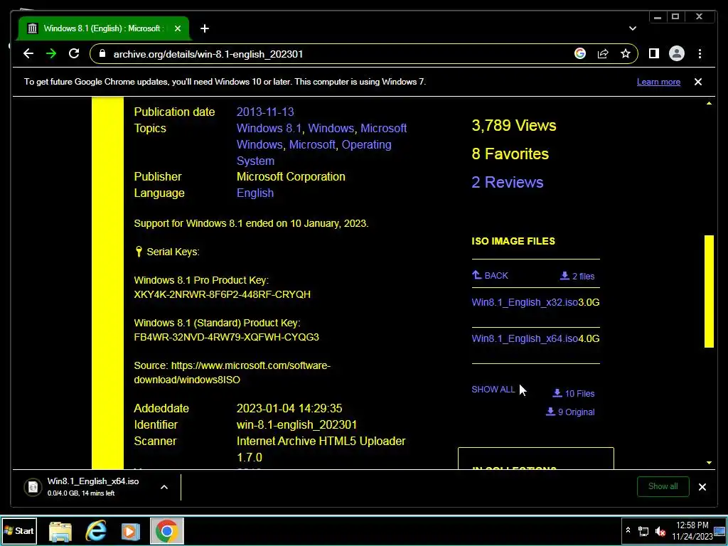Download the 9 Original files
The image size is (728, 546).
(x=570, y=412)
